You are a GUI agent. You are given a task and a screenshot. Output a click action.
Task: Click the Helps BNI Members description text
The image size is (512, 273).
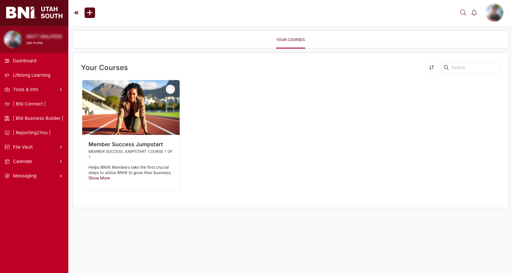coord(130,170)
